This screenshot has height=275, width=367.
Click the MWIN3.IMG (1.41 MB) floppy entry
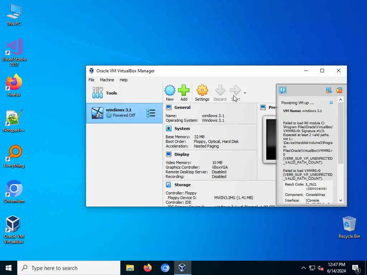click(x=234, y=198)
